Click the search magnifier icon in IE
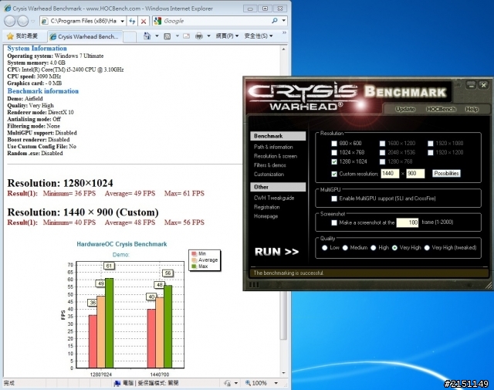The height and width of the screenshot is (390, 494). [x=275, y=21]
